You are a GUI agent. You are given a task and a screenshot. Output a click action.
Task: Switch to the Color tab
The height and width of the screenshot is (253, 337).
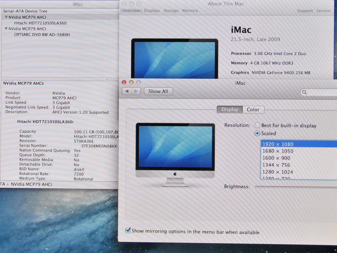[253, 110]
